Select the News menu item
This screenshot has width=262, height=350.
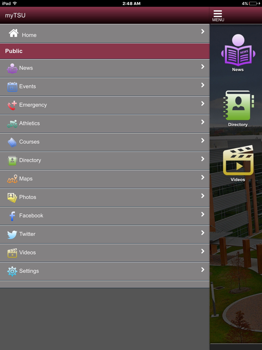click(105, 68)
